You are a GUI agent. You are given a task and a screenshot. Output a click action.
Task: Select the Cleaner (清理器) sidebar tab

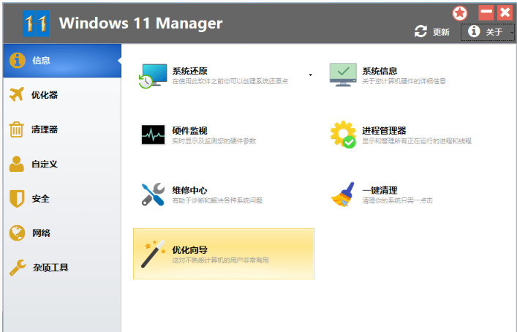pyautogui.click(x=44, y=129)
